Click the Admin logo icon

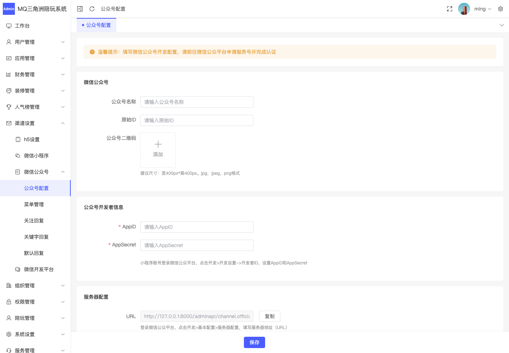click(9, 9)
